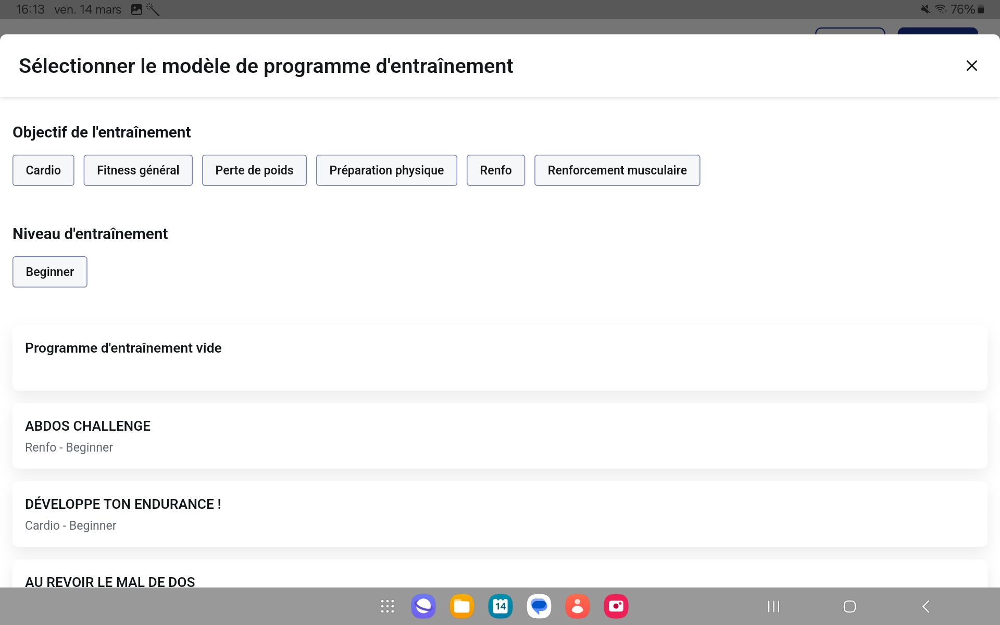The width and height of the screenshot is (1000, 625).
Task: Tap the recent apps navigation button
Action: 774,606
